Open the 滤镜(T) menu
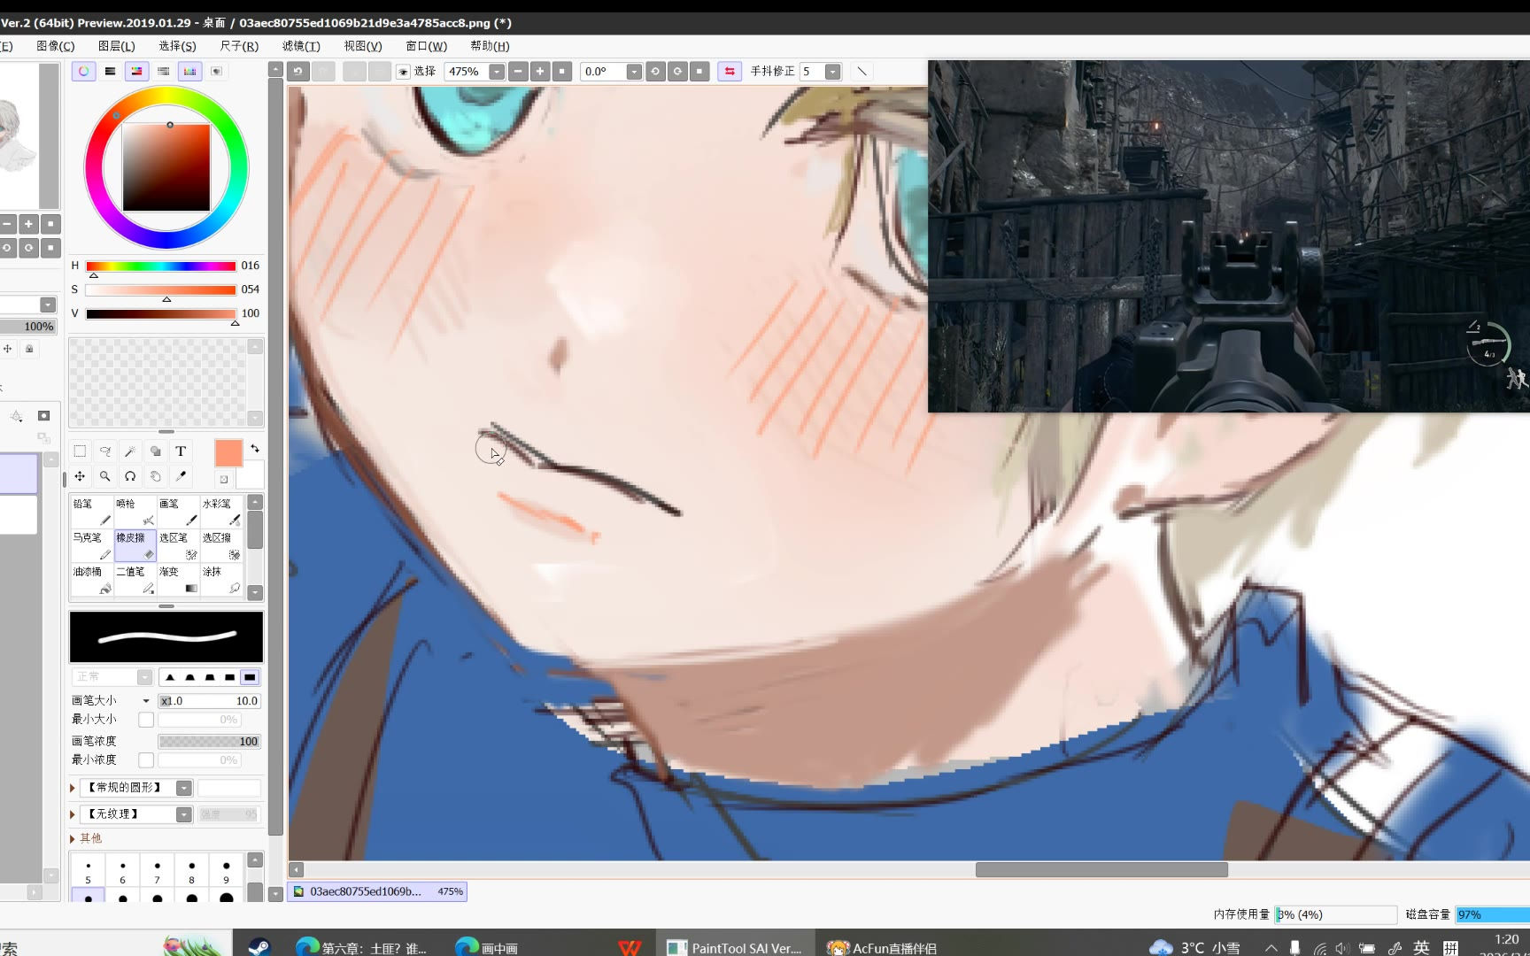Image resolution: width=1530 pixels, height=956 pixels. click(301, 46)
